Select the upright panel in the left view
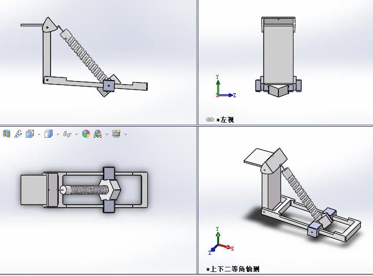Screen dimensions: 373x276 278,54
